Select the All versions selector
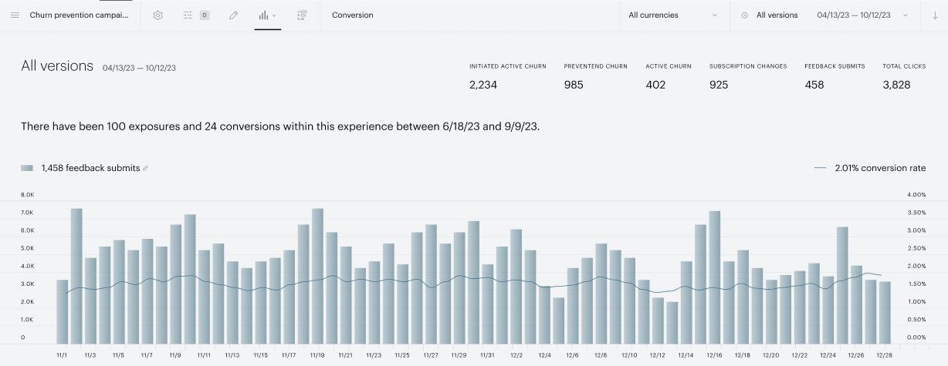Image resolution: width=948 pixels, height=366 pixels. (x=777, y=15)
